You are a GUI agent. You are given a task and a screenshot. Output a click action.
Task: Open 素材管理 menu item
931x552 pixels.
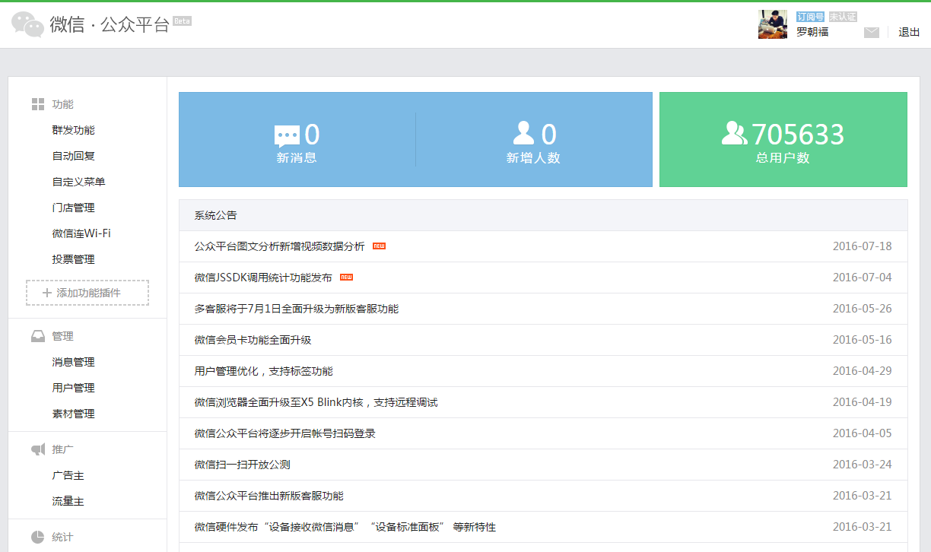click(x=74, y=414)
